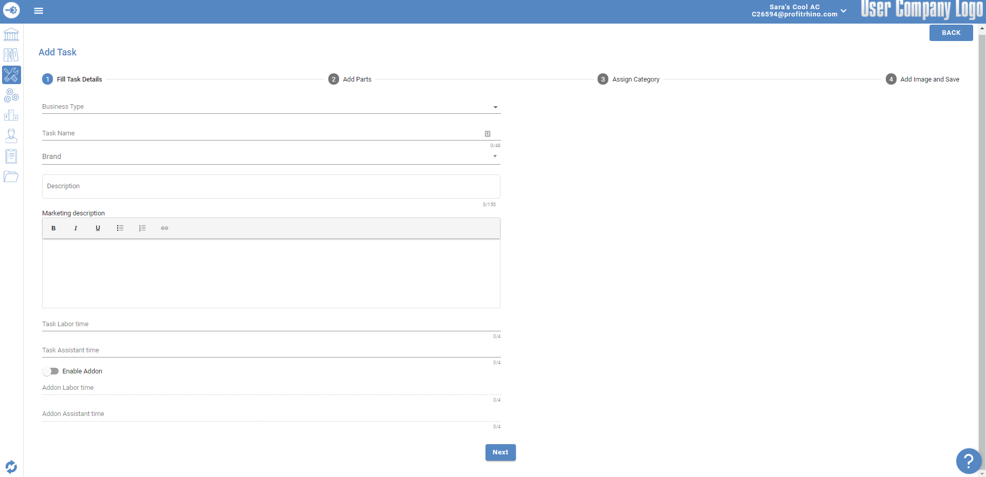Select the highlighted tools icon in sidebar

click(x=11, y=75)
